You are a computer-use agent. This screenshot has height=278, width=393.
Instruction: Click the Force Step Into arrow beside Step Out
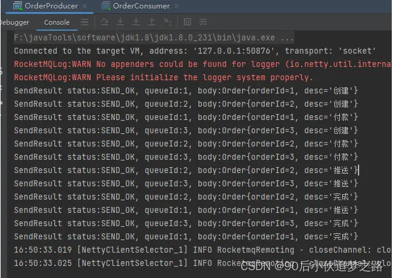coord(136,22)
